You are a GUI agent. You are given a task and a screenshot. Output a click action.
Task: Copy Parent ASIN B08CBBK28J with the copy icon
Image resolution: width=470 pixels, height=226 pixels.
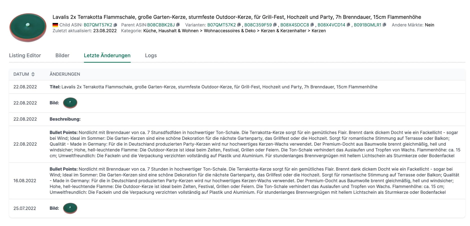click(178, 25)
